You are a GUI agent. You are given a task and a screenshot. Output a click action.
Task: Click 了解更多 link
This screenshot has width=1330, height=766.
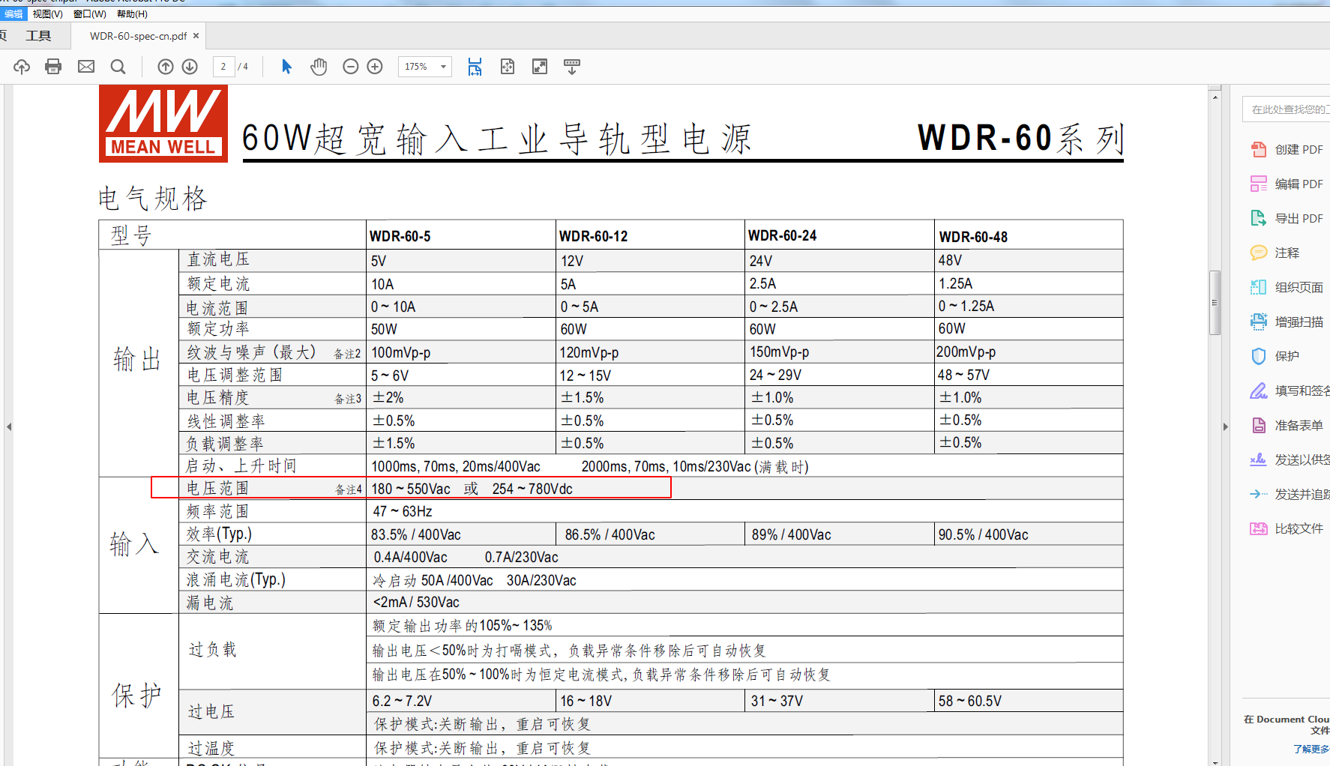coord(1311,749)
